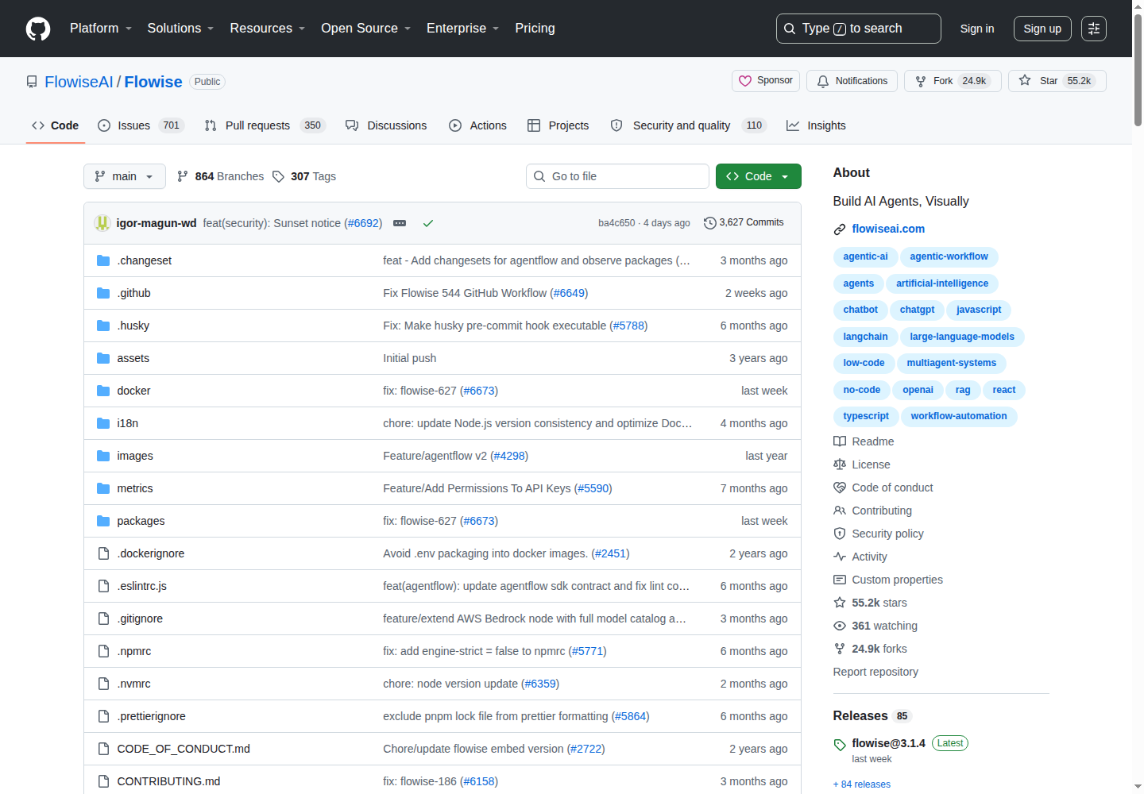View 307 Tags list
Viewport: 1144px width, 794px height.
[x=303, y=176]
